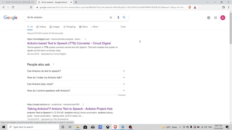Click the browser address bar URL

click(112, 7)
